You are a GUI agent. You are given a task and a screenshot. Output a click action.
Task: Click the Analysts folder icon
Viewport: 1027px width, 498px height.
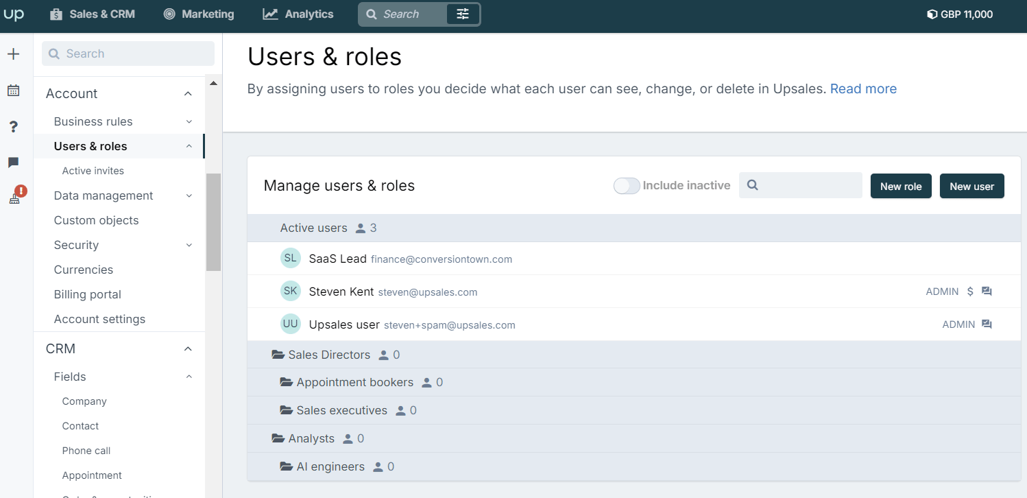(278, 438)
